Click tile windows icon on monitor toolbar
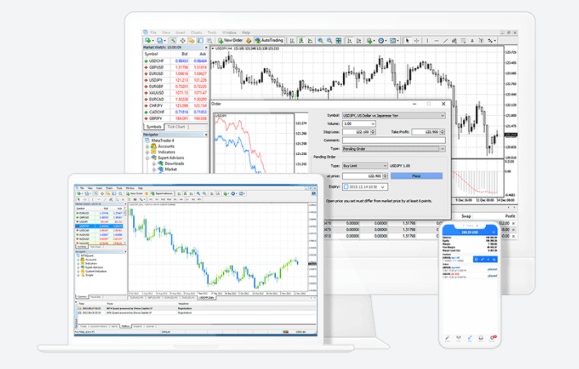The image size is (579, 369). coord(338,41)
